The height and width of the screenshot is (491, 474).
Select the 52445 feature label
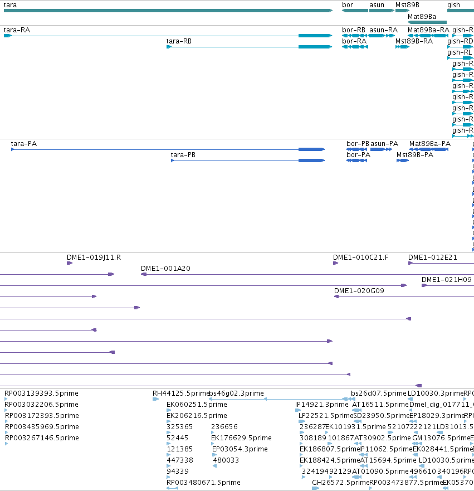[x=177, y=438]
